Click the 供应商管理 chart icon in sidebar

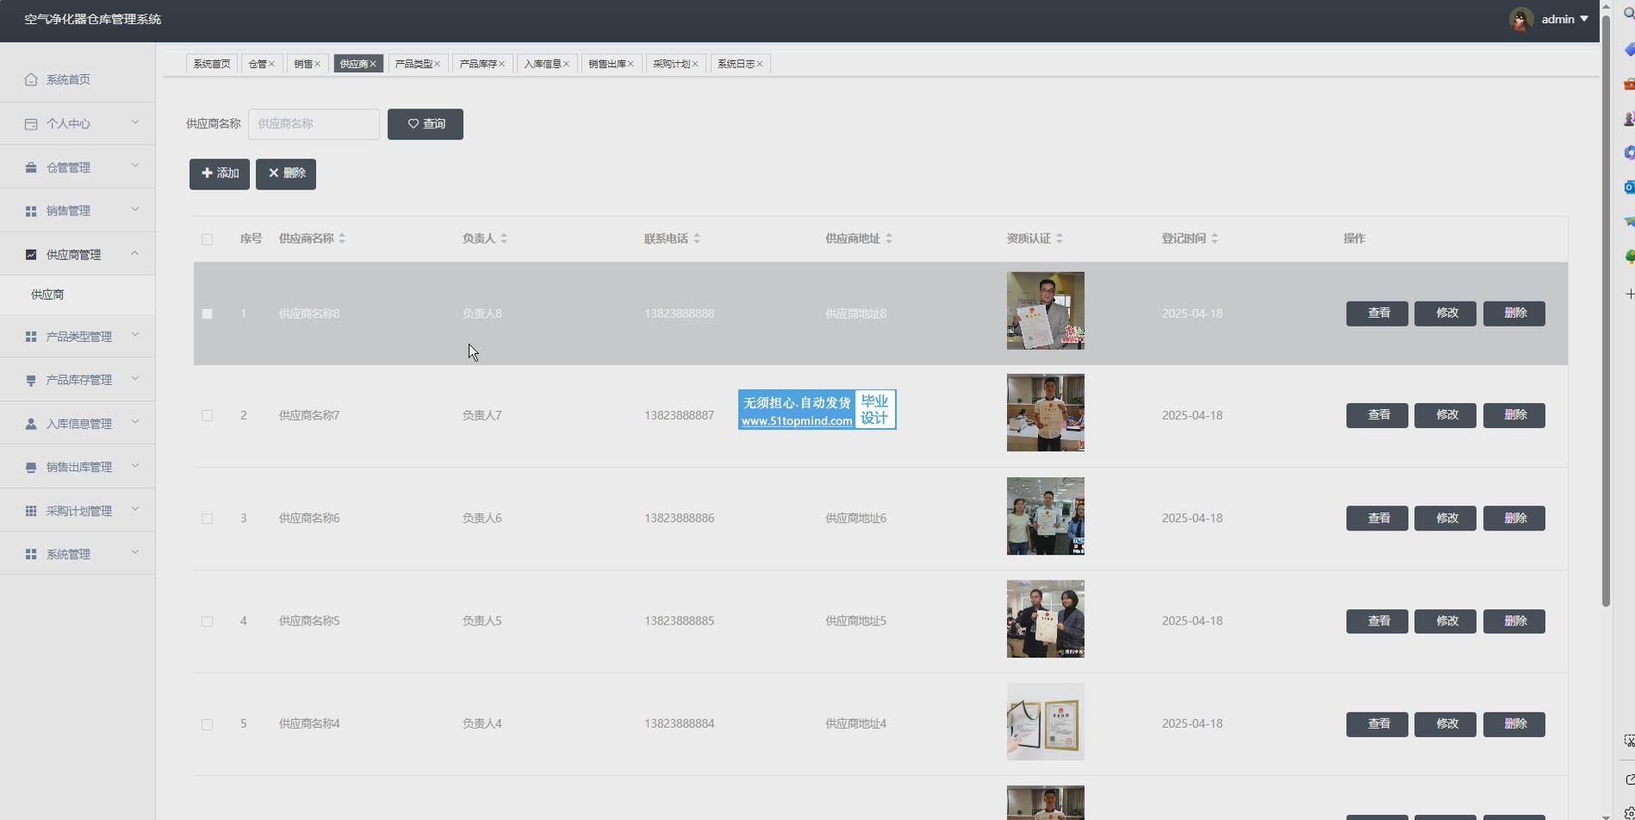[x=31, y=255]
